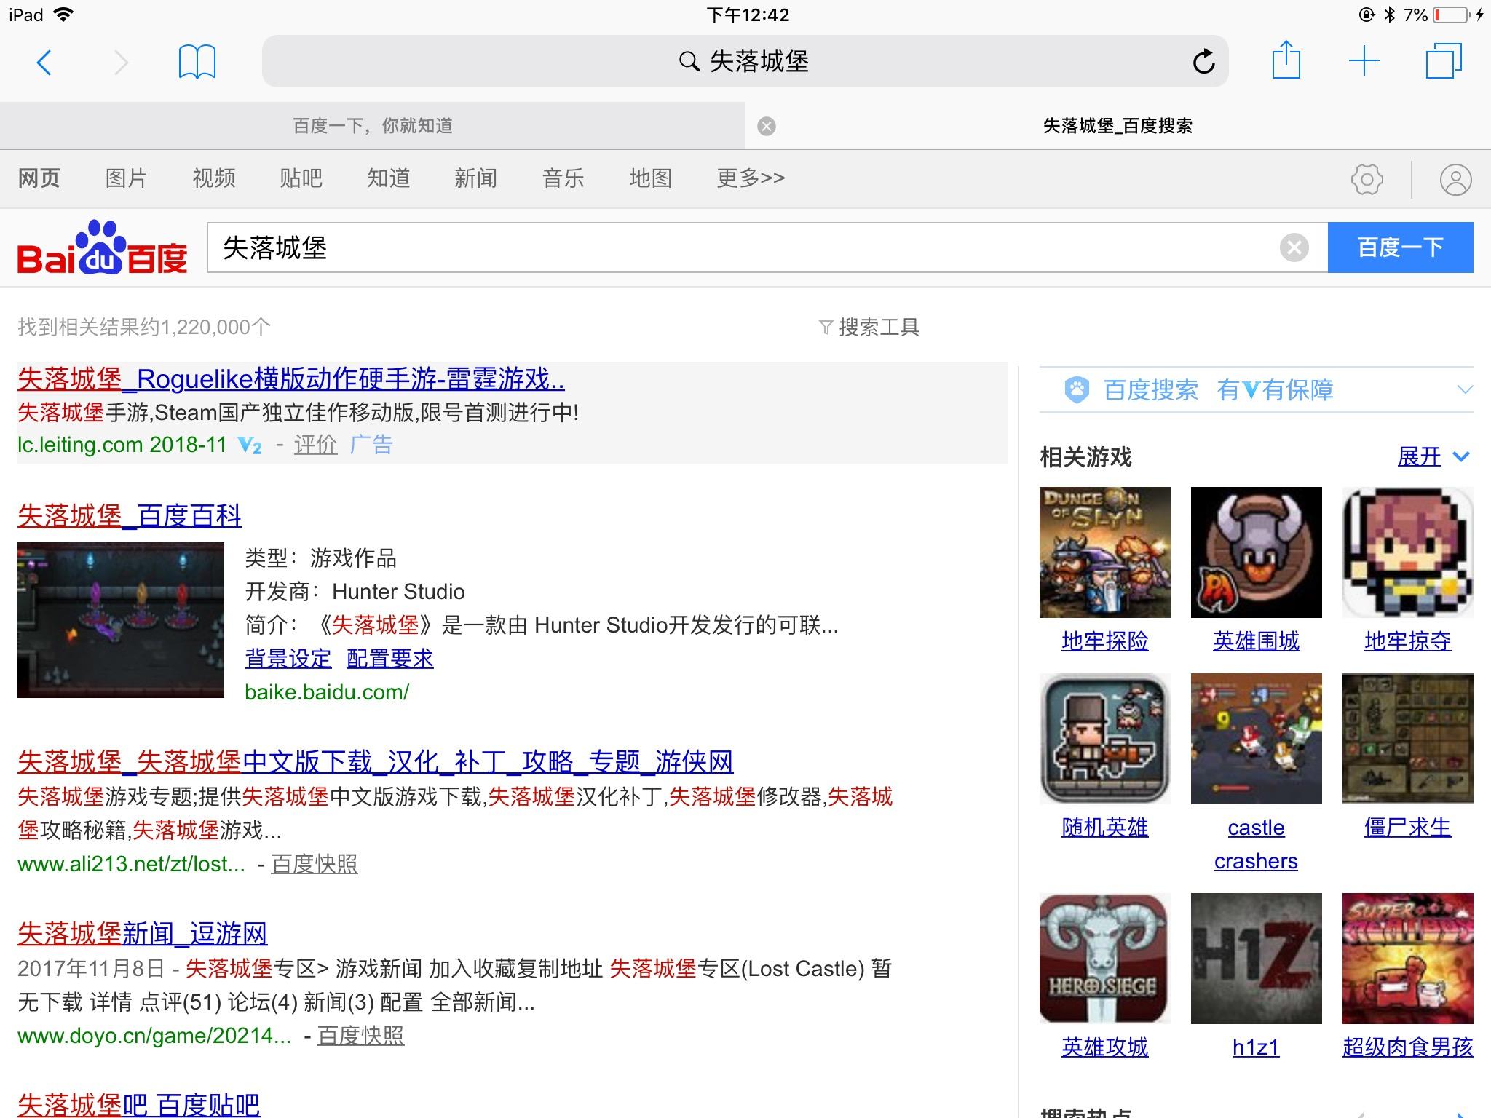Click the baike.baidu.com/ URL text
Image resolution: width=1491 pixels, height=1118 pixels.
(x=327, y=692)
